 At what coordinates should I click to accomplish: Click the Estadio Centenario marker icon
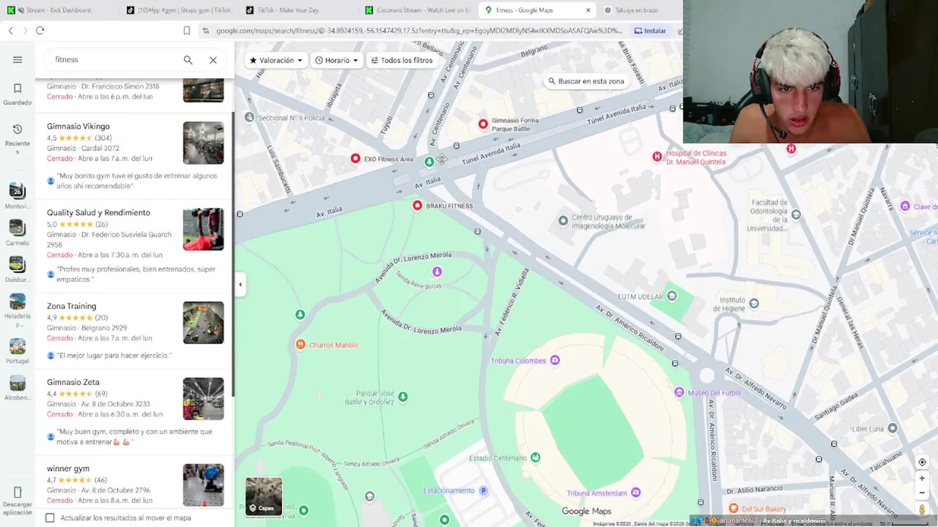point(536,457)
